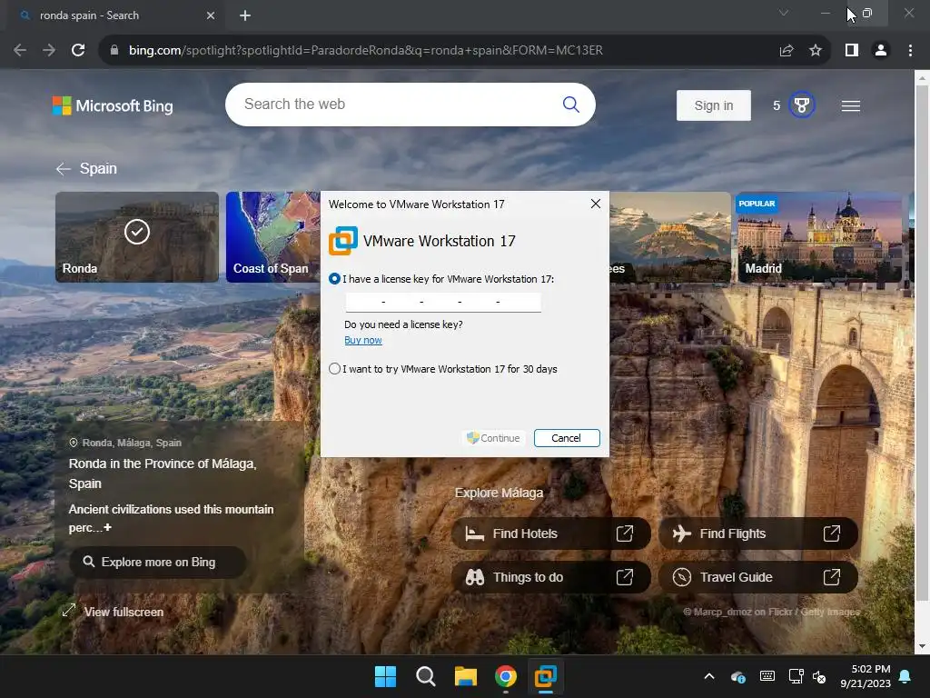Bookmark this page with the star icon
Viewport: 930px width, 698px height.
click(816, 51)
